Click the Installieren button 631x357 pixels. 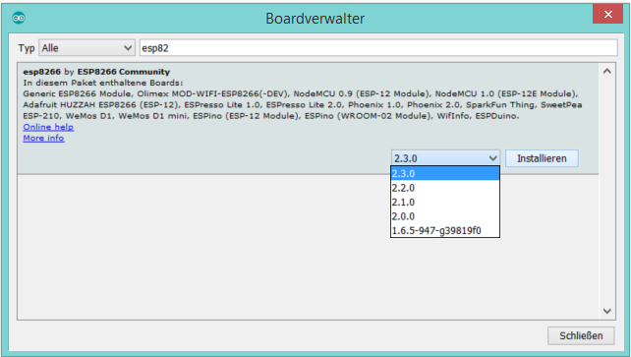click(x=542, y=158)
